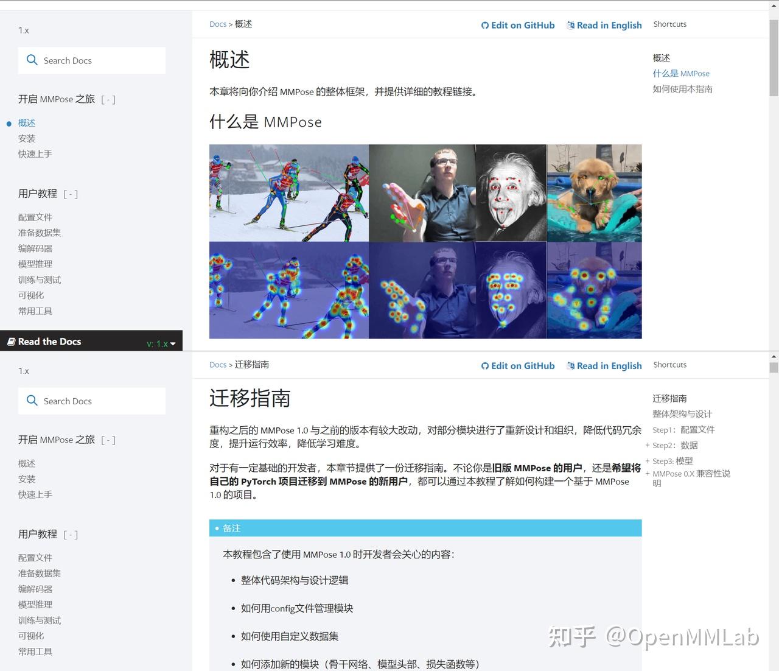
Task: Click the GitHub icon on the 迁移指南 page header
Action: point(485,366)
